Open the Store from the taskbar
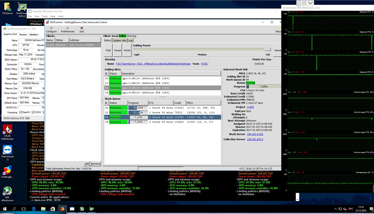Viewport: 374px width, 214px height. (x=53, y=209)
